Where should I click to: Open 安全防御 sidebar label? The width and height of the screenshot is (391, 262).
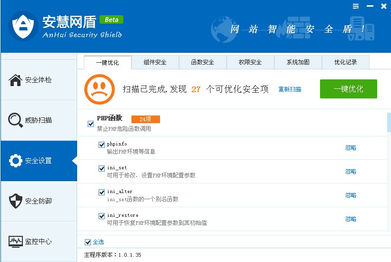(38, 201)
